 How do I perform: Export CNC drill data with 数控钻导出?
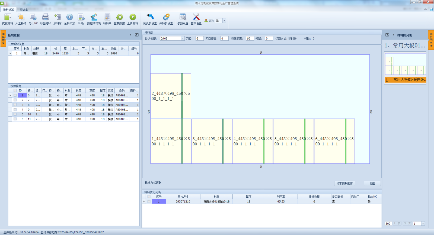[94, 19]
